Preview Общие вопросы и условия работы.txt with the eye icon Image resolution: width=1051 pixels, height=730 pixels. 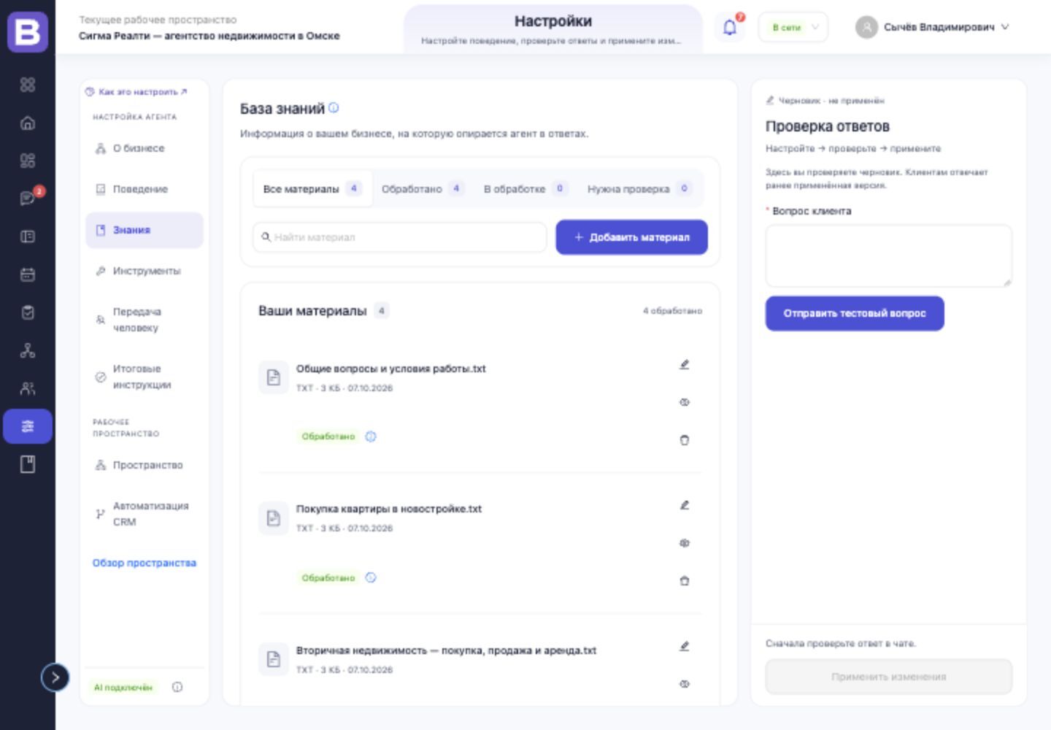point(685,402)
